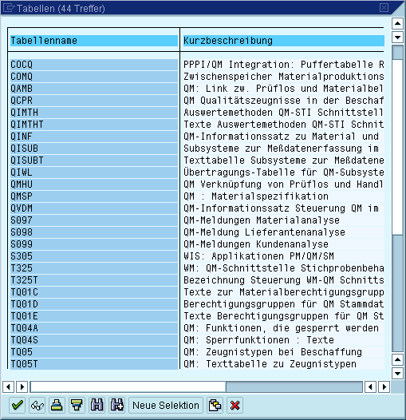This screenshot has width=406, height=420.
Task: Confirm selection with the green checkmark
Action: pos(17,405)
